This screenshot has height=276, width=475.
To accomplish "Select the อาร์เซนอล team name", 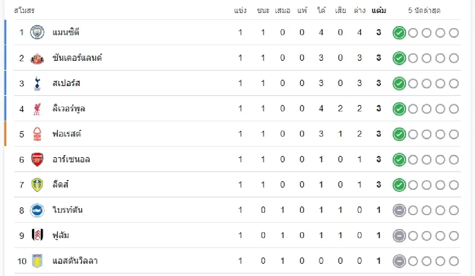I will point(71,160).
